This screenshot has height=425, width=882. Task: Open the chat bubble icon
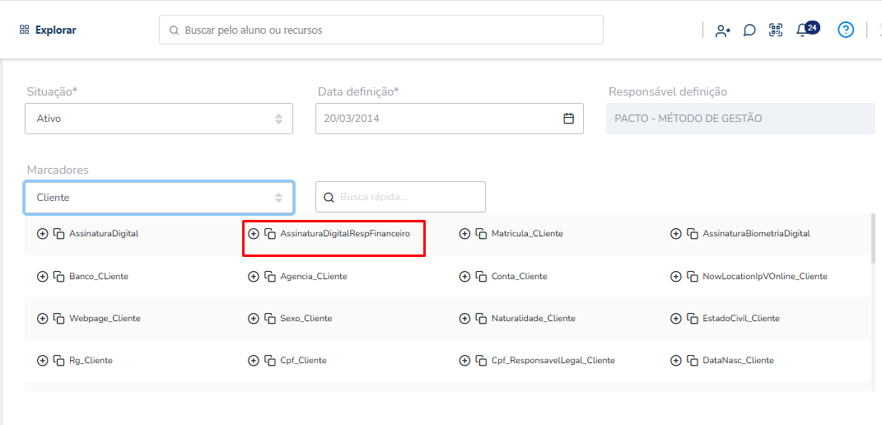[749, 30]
